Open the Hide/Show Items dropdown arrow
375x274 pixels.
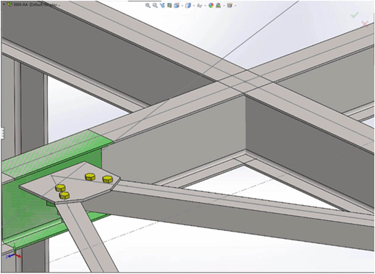tap(205, 6)
